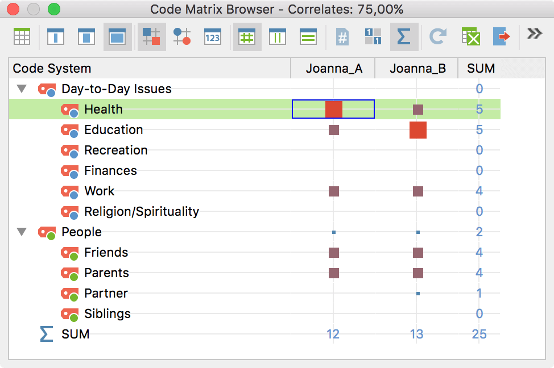
Task: Click the Work square under Joanna_B
Action: (418, 191)
